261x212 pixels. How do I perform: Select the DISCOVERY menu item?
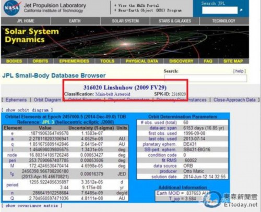(181, 61)
